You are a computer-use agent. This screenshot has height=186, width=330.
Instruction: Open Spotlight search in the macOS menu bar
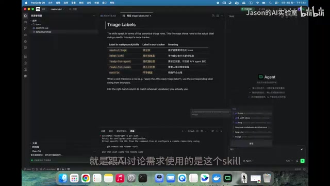[270, 3]
